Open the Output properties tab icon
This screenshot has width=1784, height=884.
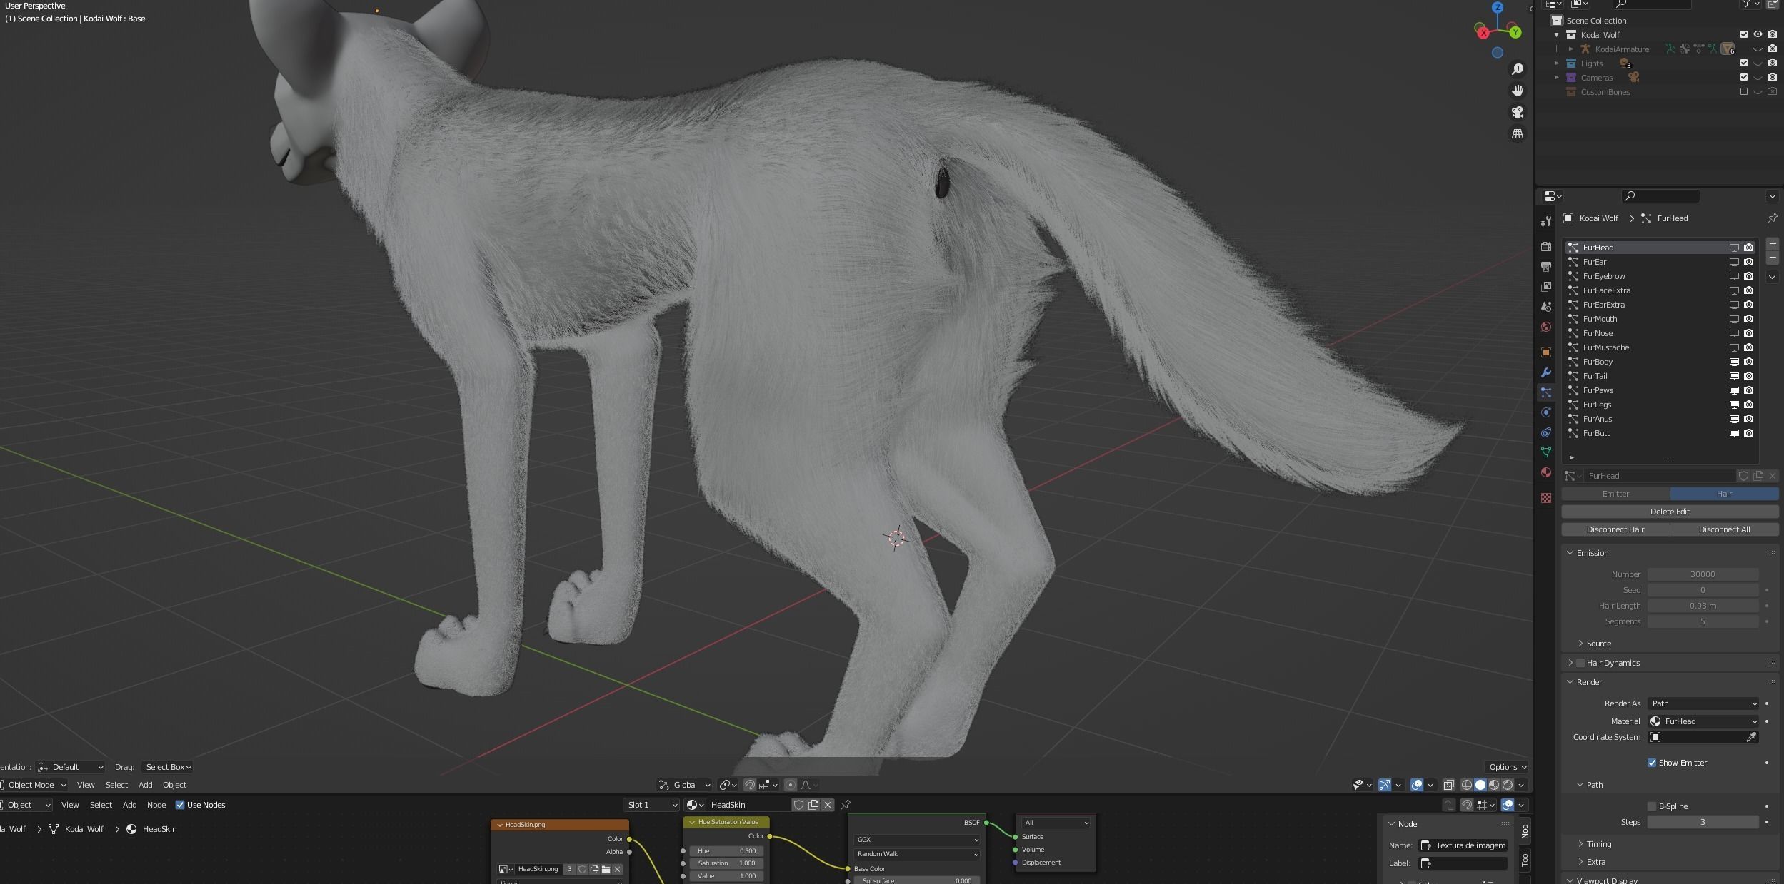(1546, 266)
